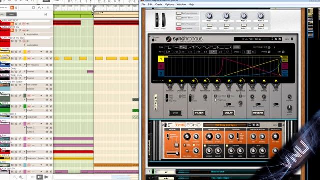The image size is (320, 180).
Task: Click the REVERB button in Synchronous
Action: tap(258, 113)
